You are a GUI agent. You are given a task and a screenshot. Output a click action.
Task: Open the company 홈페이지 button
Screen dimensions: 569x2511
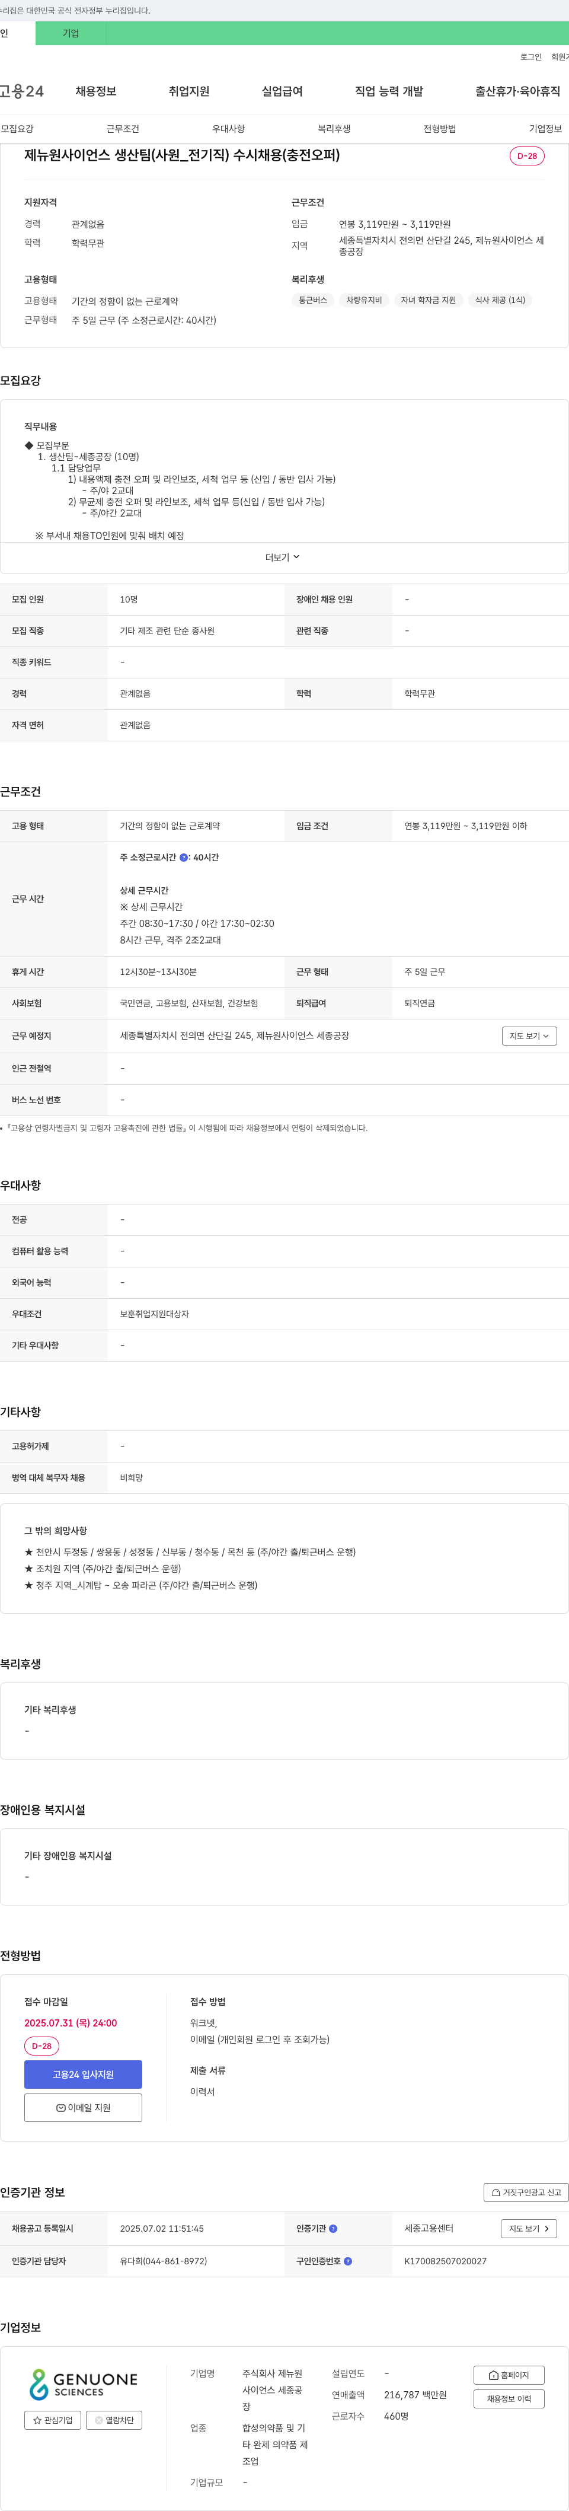click(x=509, y=2376)
